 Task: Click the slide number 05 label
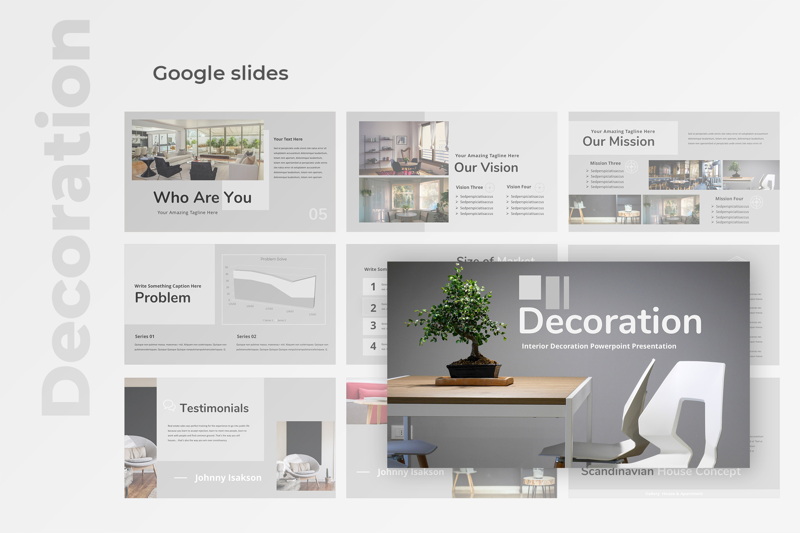click(x=318, y=214)
